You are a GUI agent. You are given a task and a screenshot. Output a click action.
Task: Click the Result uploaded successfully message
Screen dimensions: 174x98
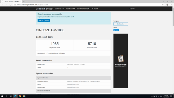click(50, 14)
